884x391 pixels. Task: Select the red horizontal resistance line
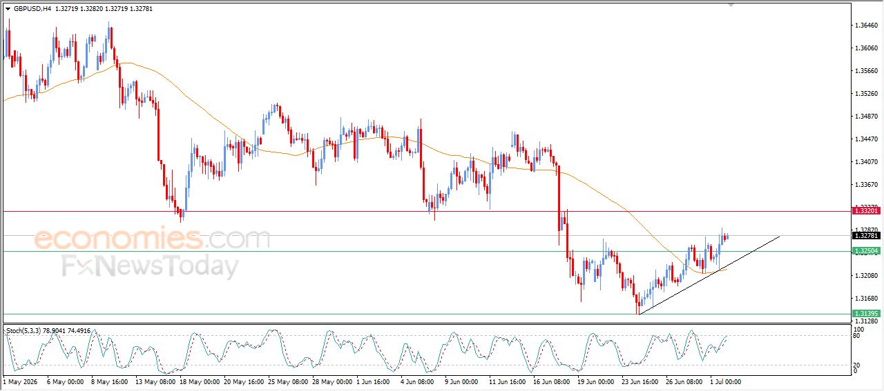pos(427,211)
